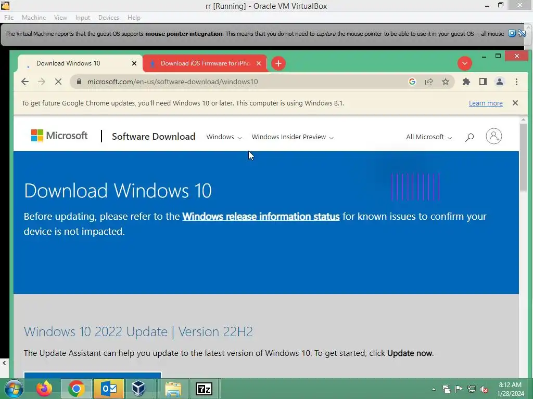The image size is (533, 399).
Task: Open VirtualBox View menu
Action: coord(60,18)
